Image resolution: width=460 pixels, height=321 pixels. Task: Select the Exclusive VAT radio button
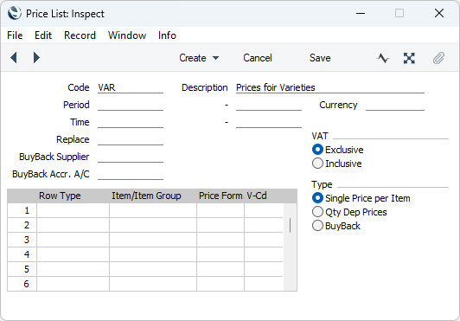pos(317,150)
